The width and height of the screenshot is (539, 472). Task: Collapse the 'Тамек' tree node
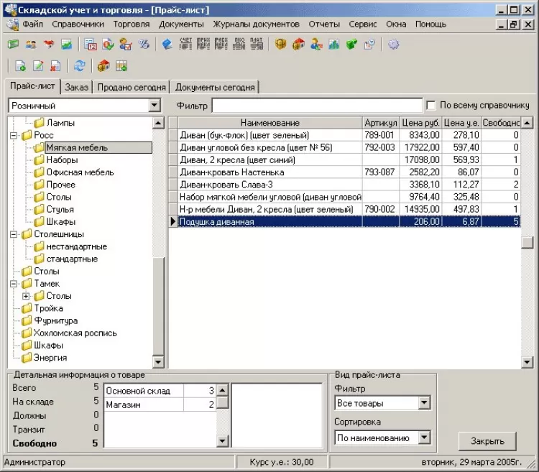[14, 284]
